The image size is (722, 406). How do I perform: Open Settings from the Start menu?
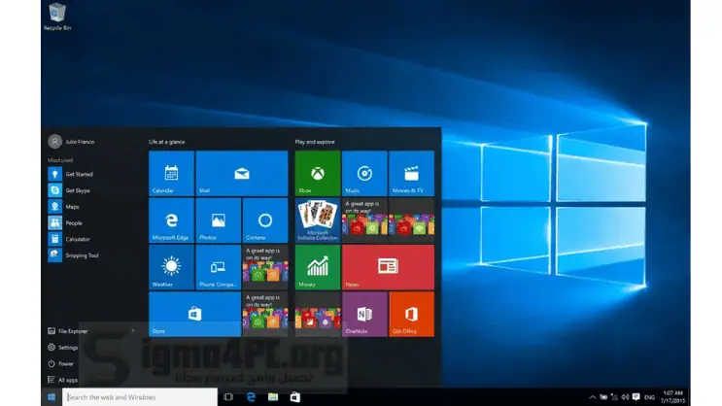(67, 347)
